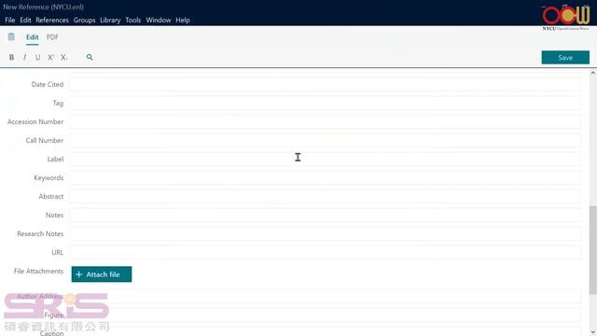Apply Subscript formatting
Screen dimensions: 597x336
(x=63, y=57)
